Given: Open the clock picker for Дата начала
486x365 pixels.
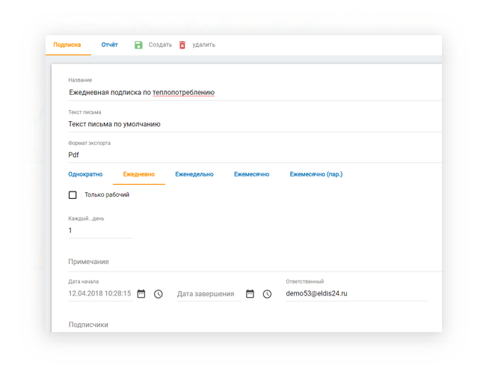Looking at the screenshot, I should (159, 294).
